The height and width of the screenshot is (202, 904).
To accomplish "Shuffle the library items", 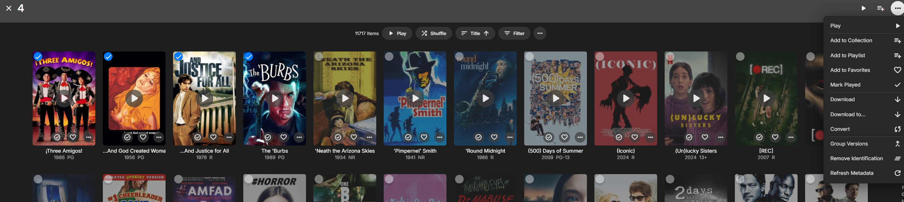I will tap(434, 33).
